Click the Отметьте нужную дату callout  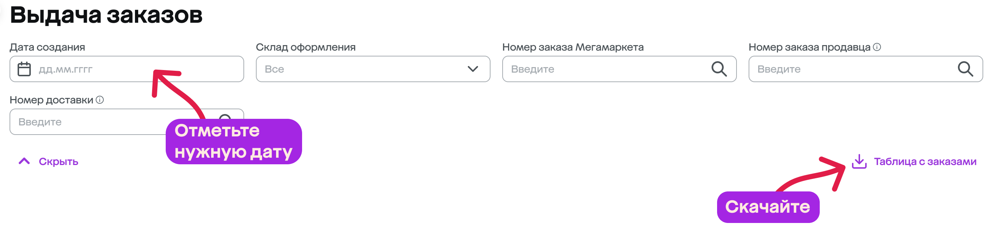click(234, 142)
